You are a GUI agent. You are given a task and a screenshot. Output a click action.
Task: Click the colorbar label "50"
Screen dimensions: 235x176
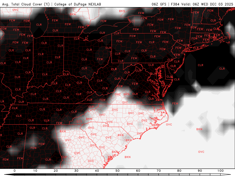click(117, 171)
